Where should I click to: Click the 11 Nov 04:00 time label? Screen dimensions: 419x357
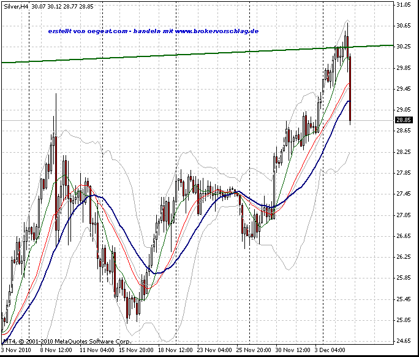[x=97, y=350]
